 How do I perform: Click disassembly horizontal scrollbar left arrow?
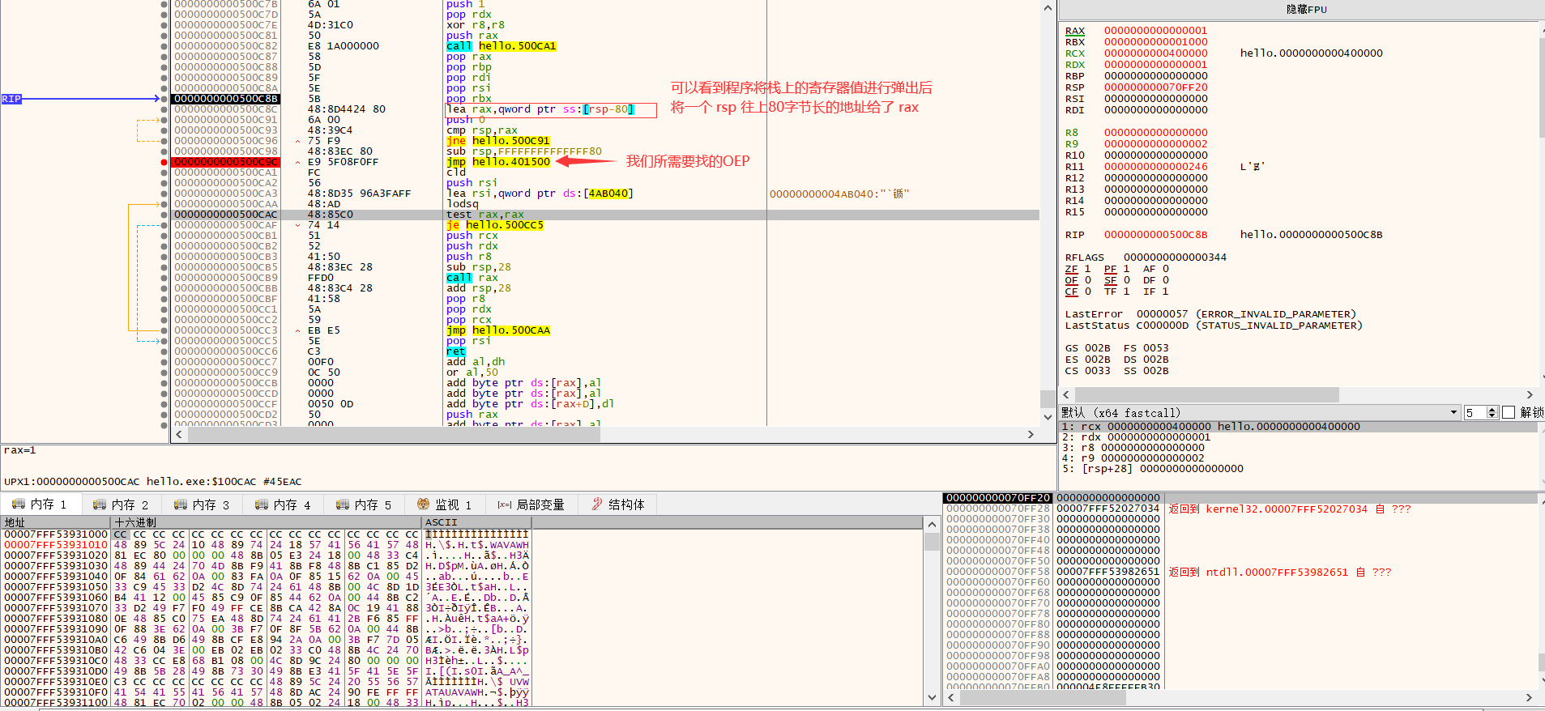(x=180, y=435)
